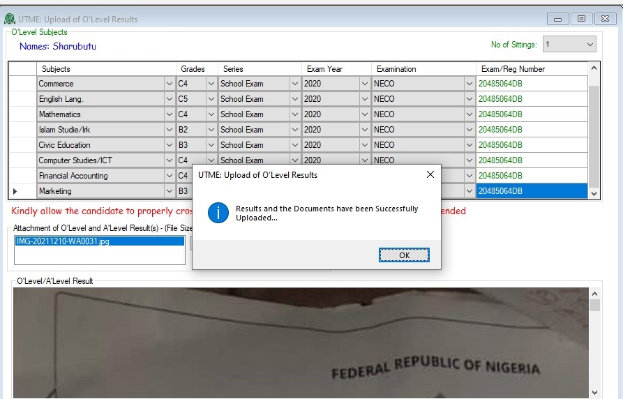Click the Examination column header
This screenshot has height=399, width=623.
(x=423, y=69)
